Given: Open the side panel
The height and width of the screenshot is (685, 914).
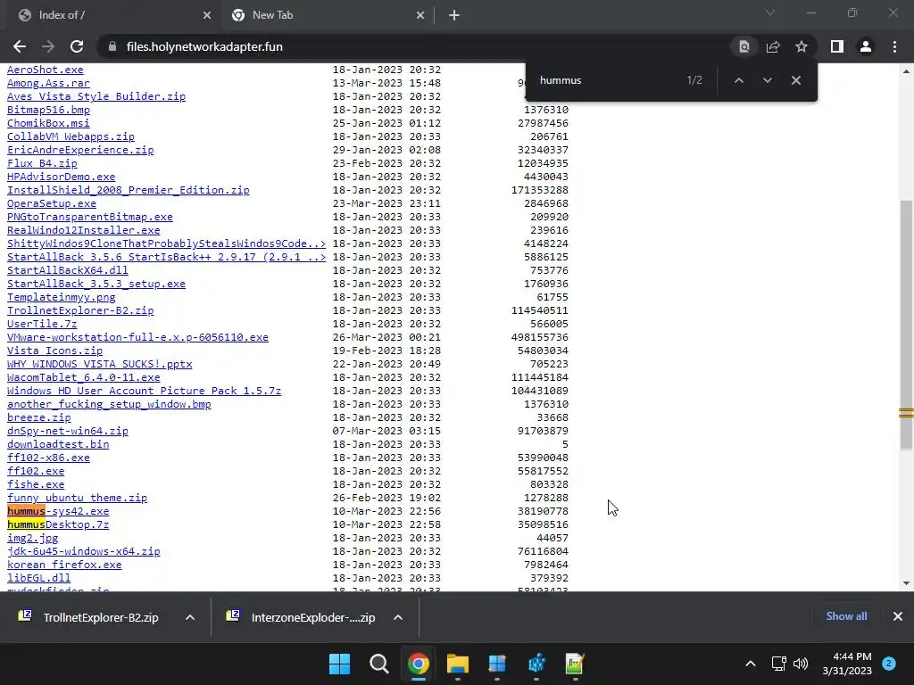Looking at the screenshot, I should pyautogui.click(x=837, y=46).
